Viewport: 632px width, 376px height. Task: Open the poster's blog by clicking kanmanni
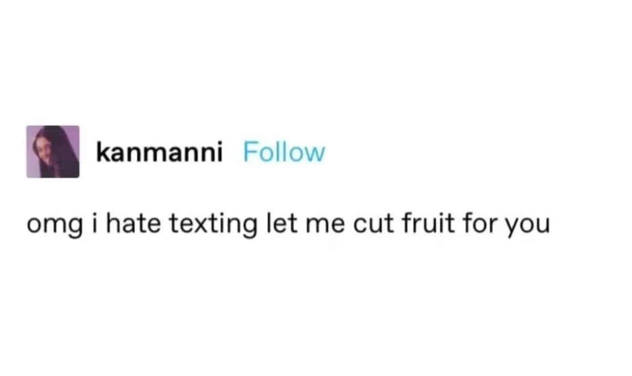[x=160, y=152]
